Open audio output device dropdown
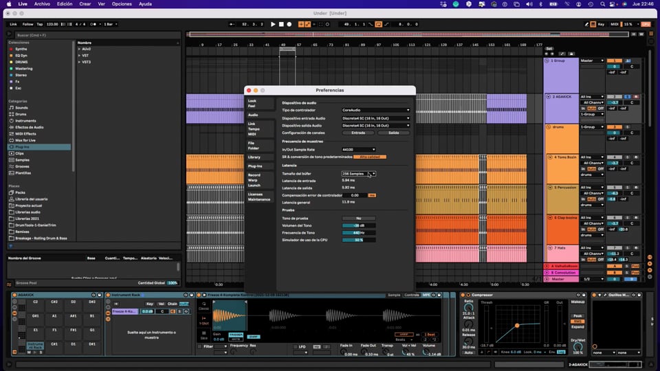660x371 pixels. [x=375, y=125]
